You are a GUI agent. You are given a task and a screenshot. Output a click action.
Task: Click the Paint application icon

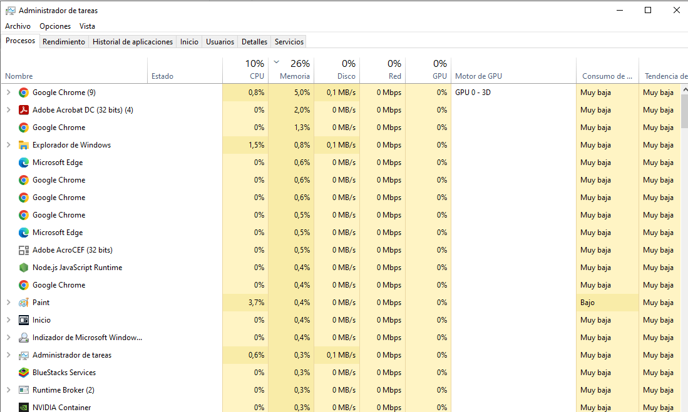(x=24, y=303)
